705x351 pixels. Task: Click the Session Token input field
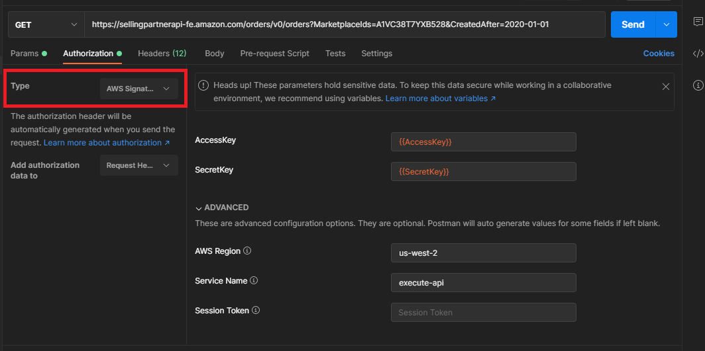click(x=483, y=313)
